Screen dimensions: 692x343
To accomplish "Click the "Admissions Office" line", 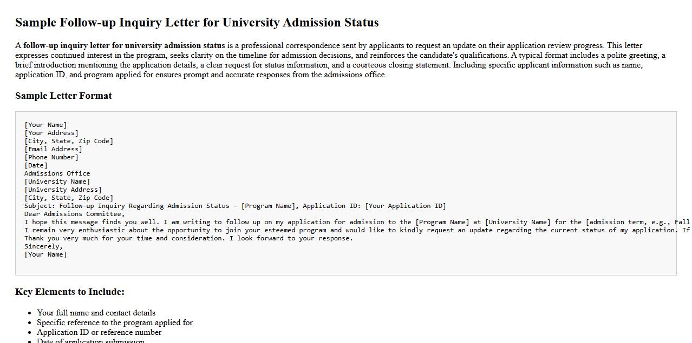I will pyautogui.click(x=57, y=173).
